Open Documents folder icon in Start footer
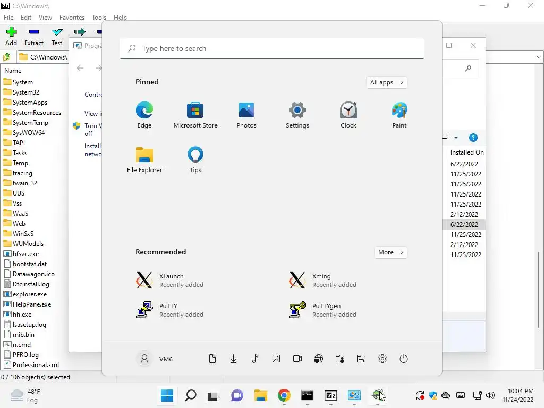Viewport: 544px width, 408px height. point(212,359)
